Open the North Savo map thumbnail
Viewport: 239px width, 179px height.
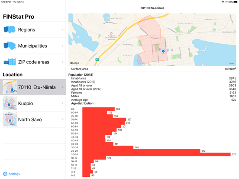point(10,119)
